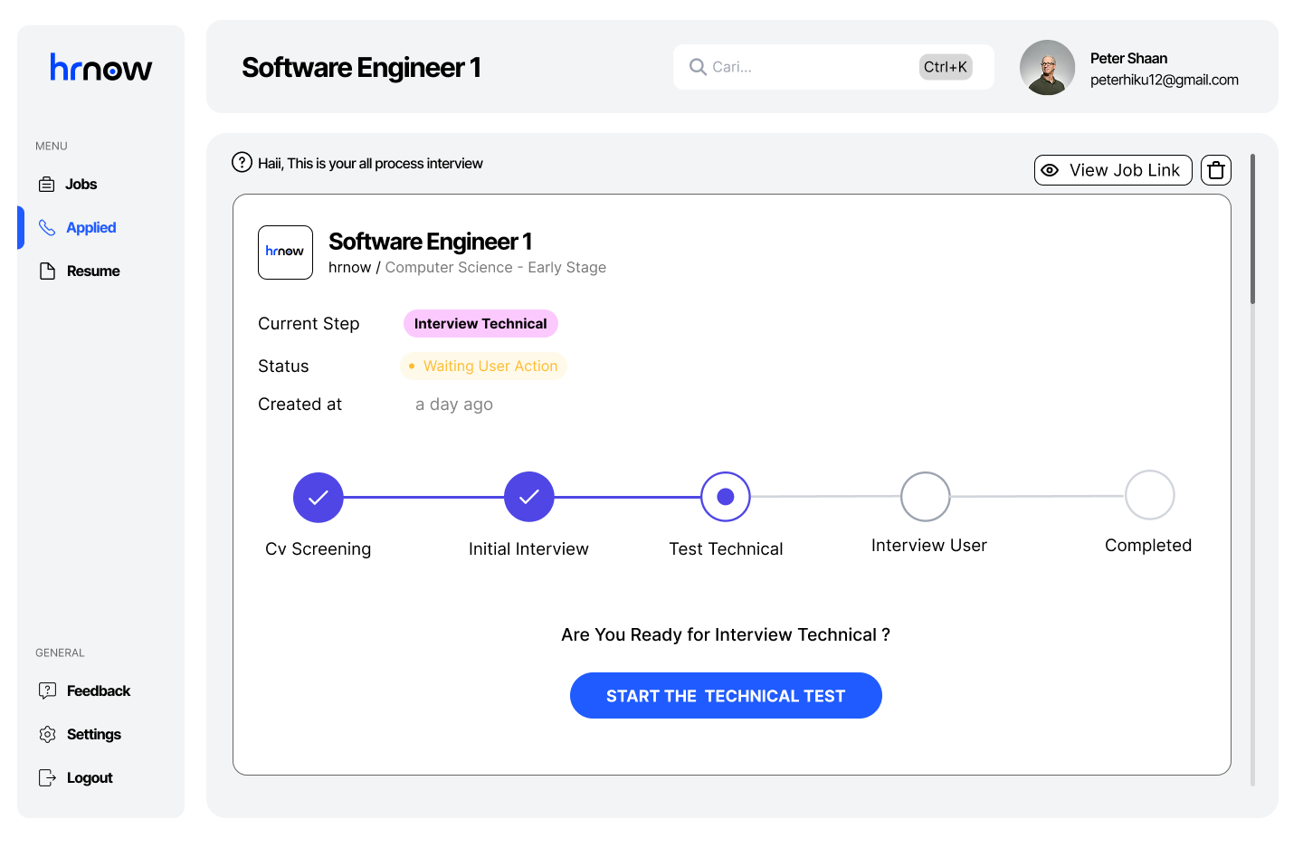The width and height of the screenshot is (1303, 857).
Task: Click the Logout arrow icon
Action: pyautogui.click(x=47, y=778)
